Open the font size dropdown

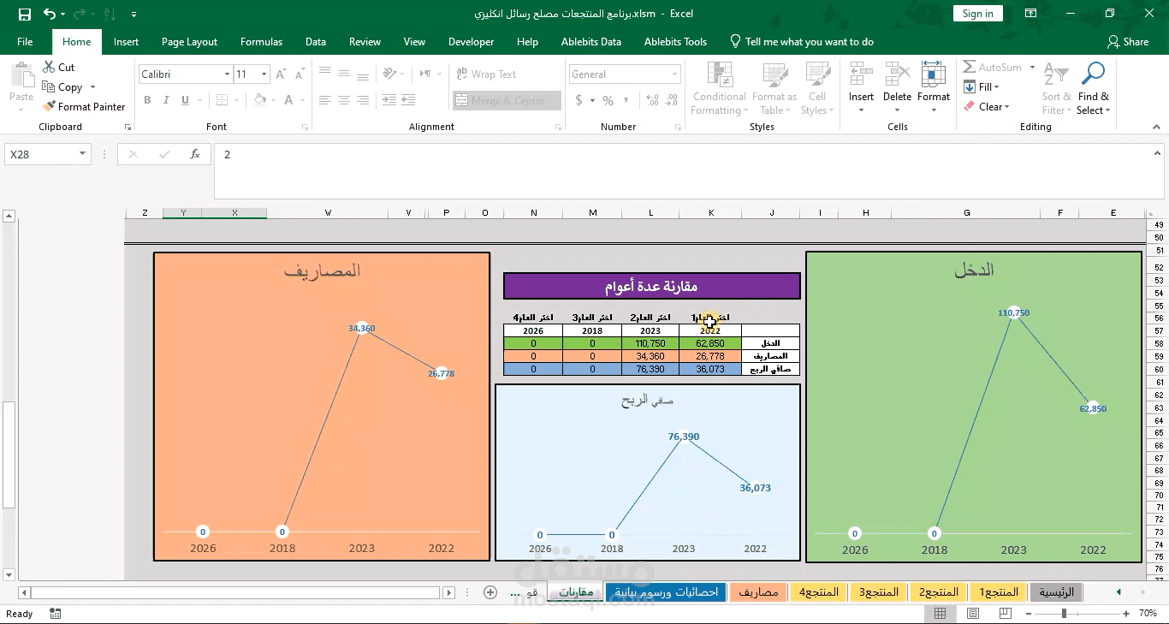pyautogui.click(x=262, y=74)
